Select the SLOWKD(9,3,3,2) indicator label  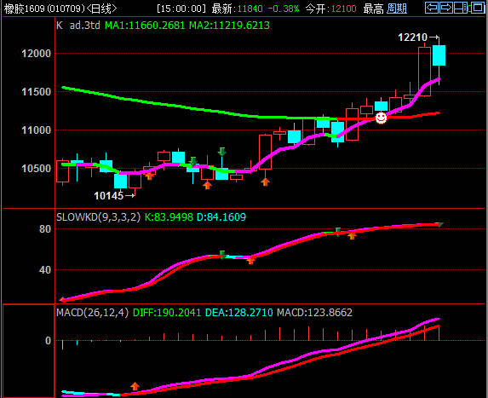coord(98,216)
